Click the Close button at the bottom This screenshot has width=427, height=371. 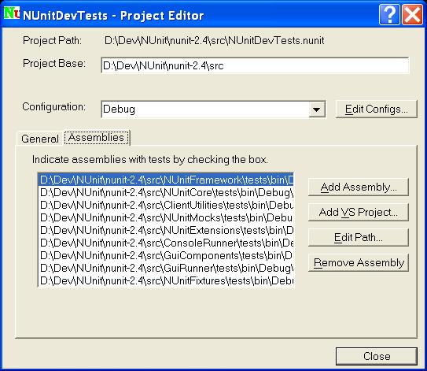[377, 356]
